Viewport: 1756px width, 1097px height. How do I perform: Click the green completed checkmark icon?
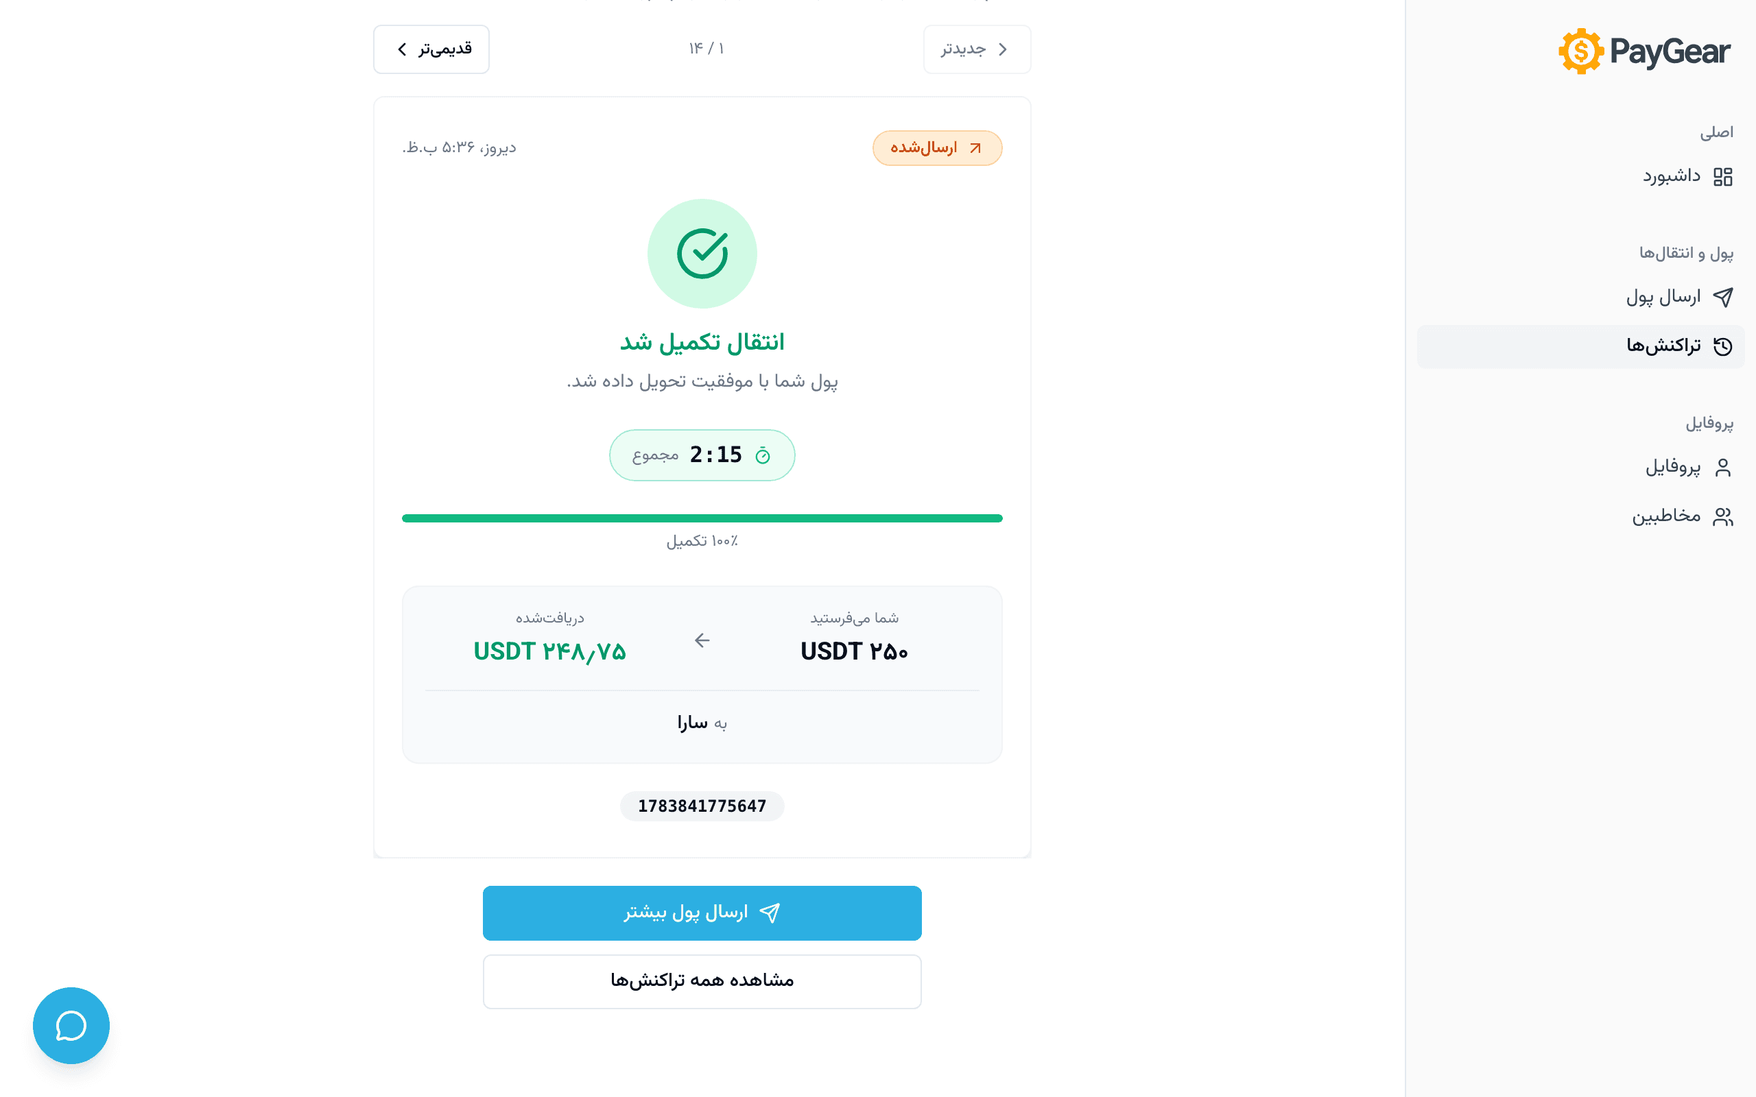pos(702,253)
